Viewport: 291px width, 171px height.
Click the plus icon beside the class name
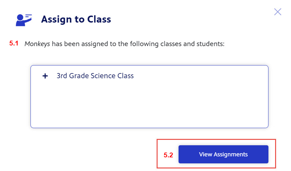click(x=45, y=76)
